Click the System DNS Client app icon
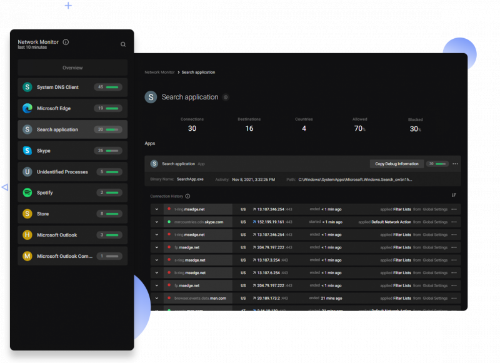The image size is (500, 363). pos(27,87)
